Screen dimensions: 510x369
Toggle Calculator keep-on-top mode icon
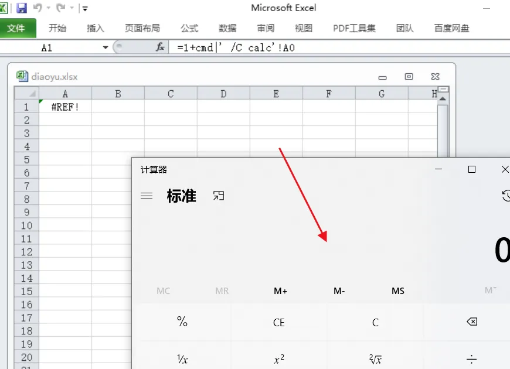tap(219, 196)
